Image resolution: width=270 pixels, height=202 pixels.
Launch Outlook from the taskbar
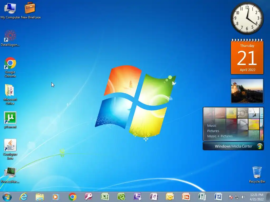(170, 197)
